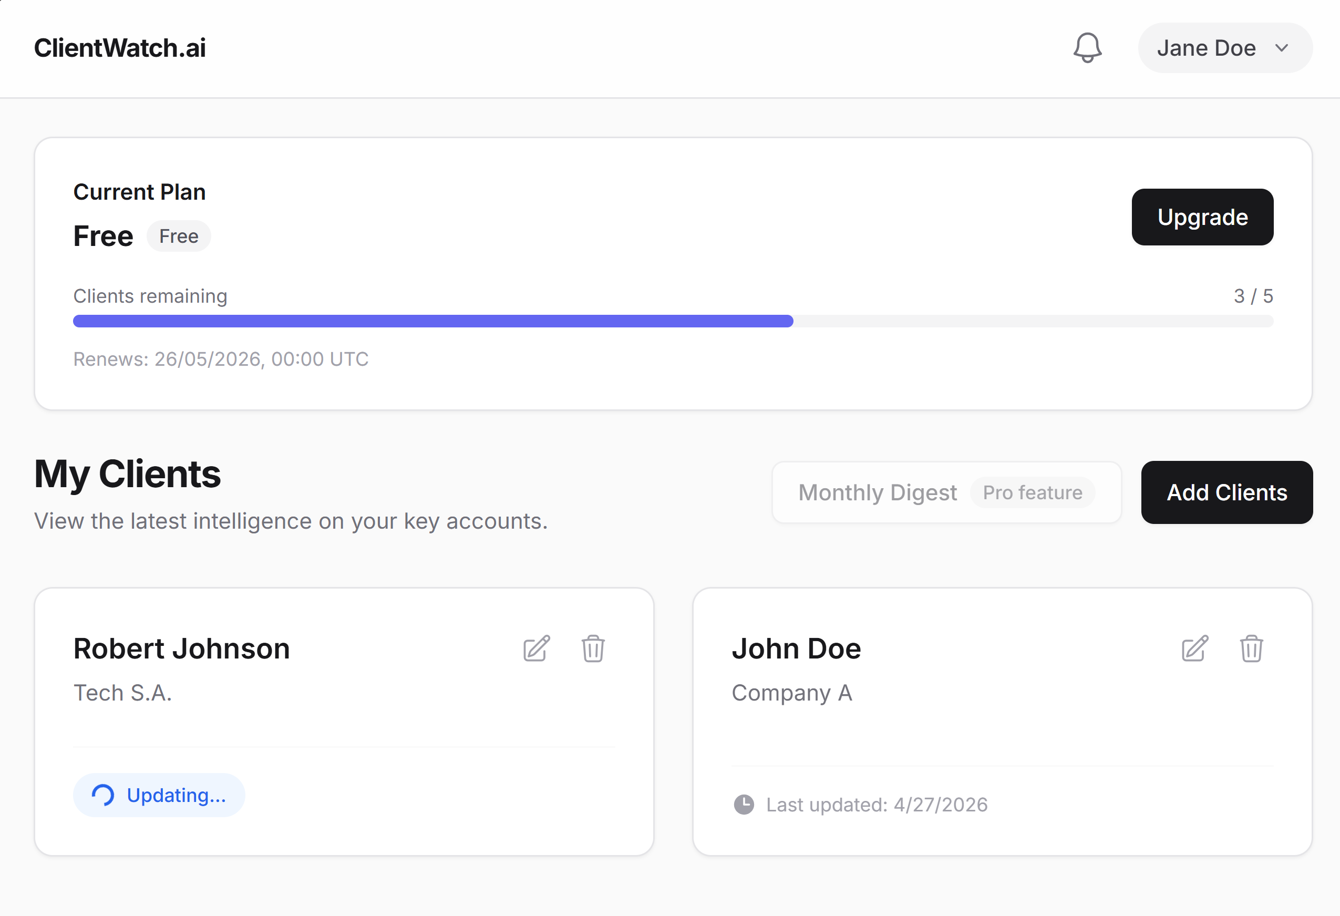
Task: Click the Renews: 26/05/2026 text
Action: [x=221, y=359]
